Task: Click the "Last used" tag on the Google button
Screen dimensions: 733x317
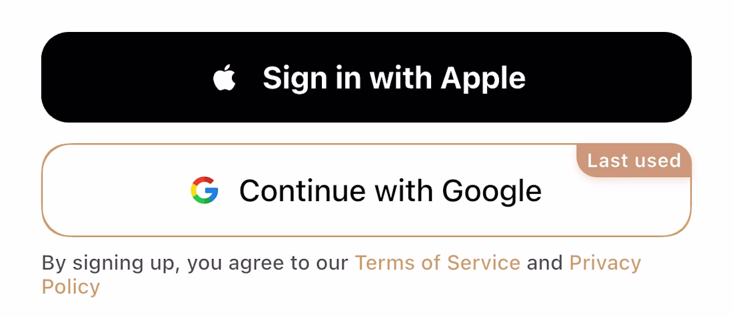Action: pyautogui.click(x=634, y=160)
